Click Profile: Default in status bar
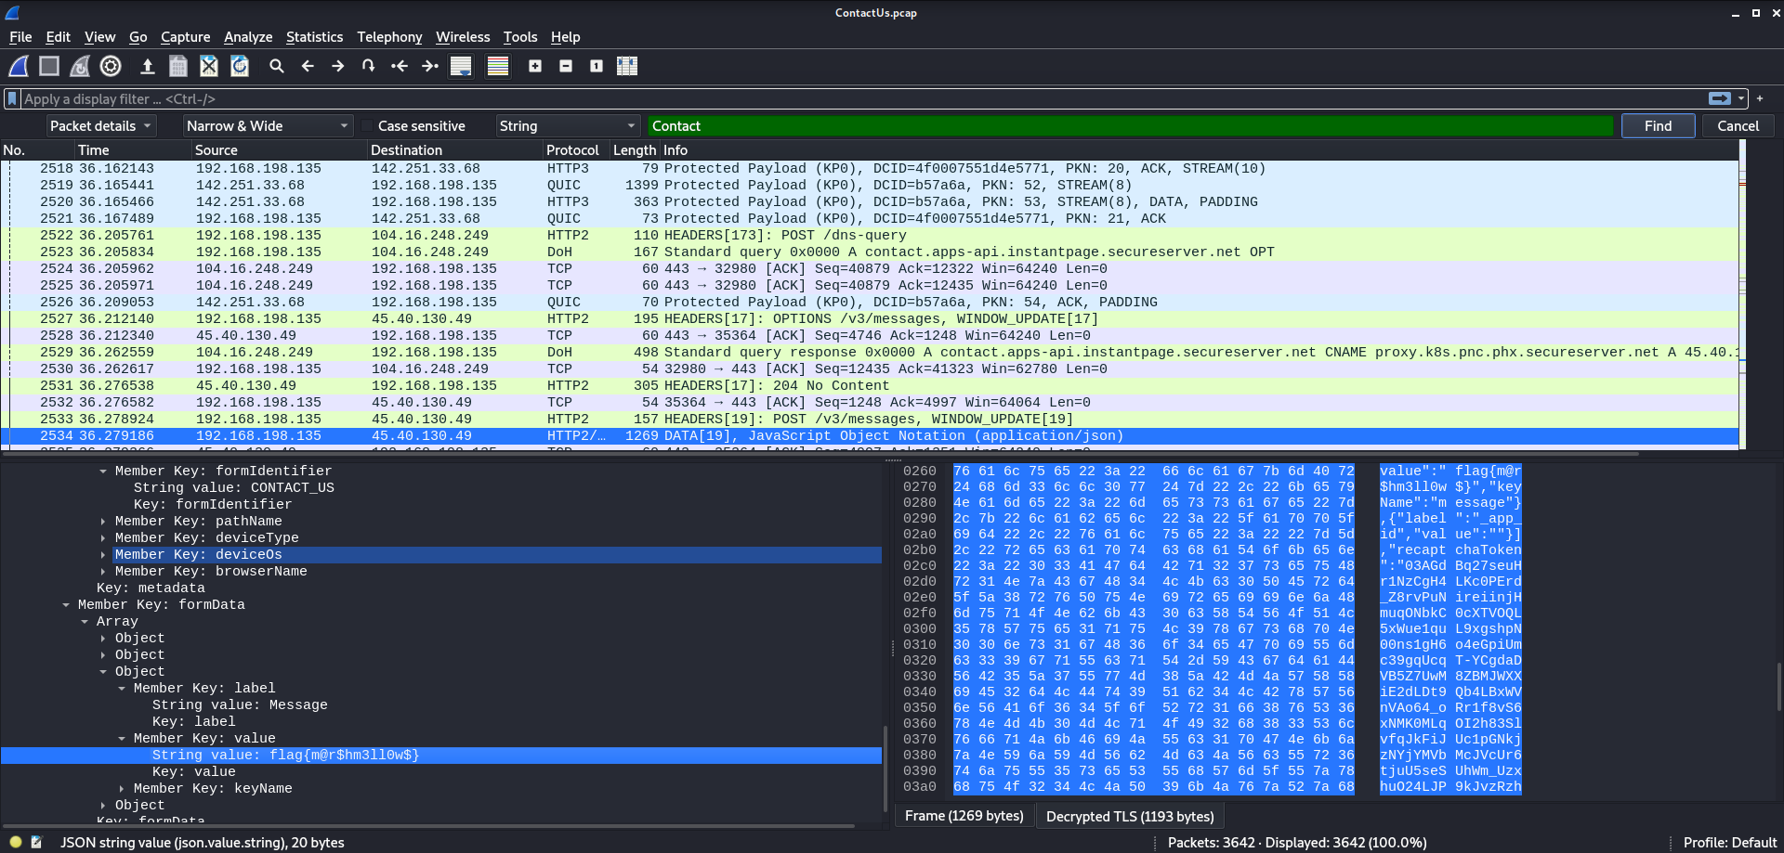Screen dimensions: 1784x853 (x=1729, y=843)
